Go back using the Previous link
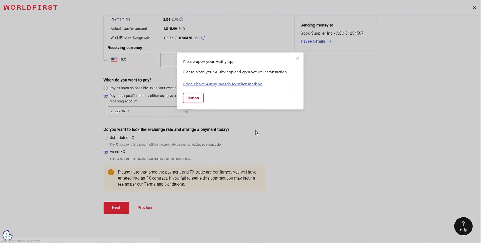Screen dimensions: 481x243 click(x=145, y=207)
